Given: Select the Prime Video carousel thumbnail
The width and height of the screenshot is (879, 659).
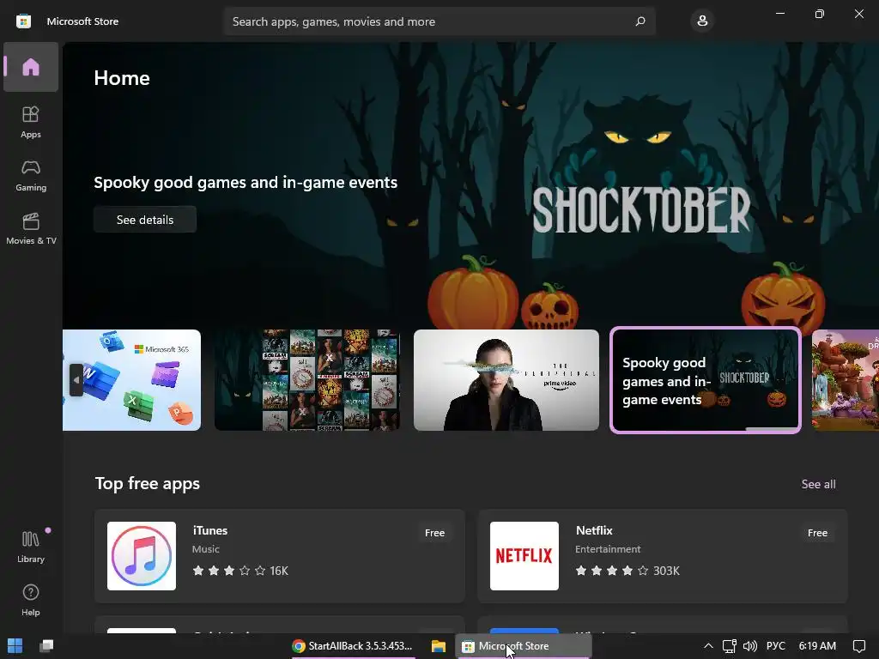Looking at the screenshot, I should pyautogui.click(x=506, y=380).
